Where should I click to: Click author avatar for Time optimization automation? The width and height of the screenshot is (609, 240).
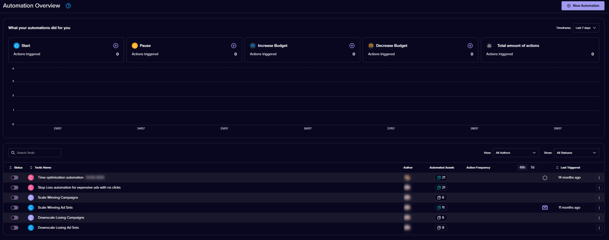(407, 178)
